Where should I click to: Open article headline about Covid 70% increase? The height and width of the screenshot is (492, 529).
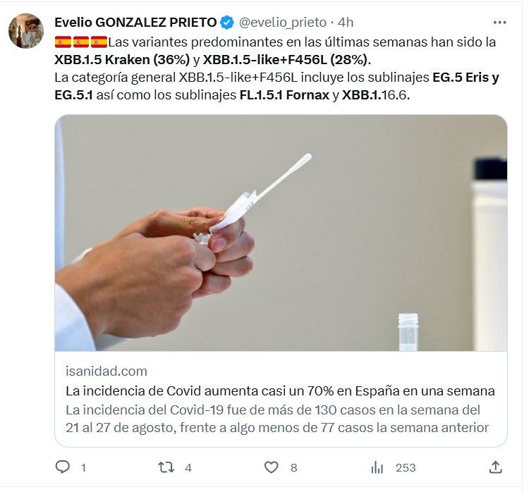pos(280,391)
